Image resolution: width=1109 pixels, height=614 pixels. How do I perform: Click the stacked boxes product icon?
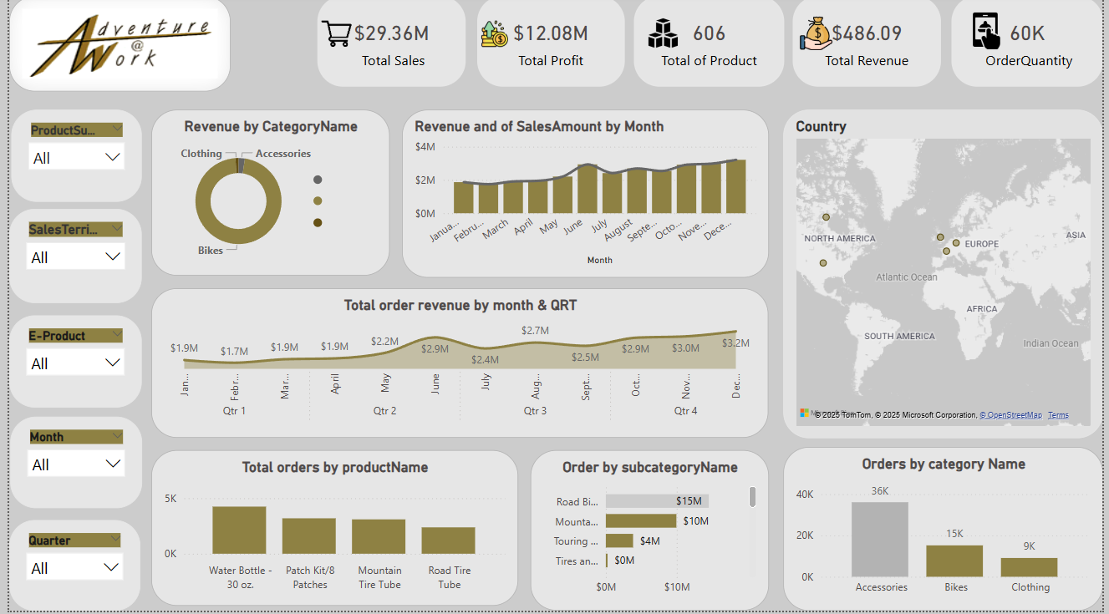662,34
